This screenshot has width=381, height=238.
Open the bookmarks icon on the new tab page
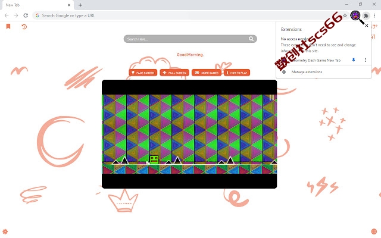point(8,26)
